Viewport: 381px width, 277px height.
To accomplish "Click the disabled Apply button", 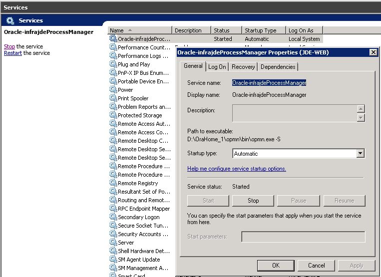I will (357, 266).
